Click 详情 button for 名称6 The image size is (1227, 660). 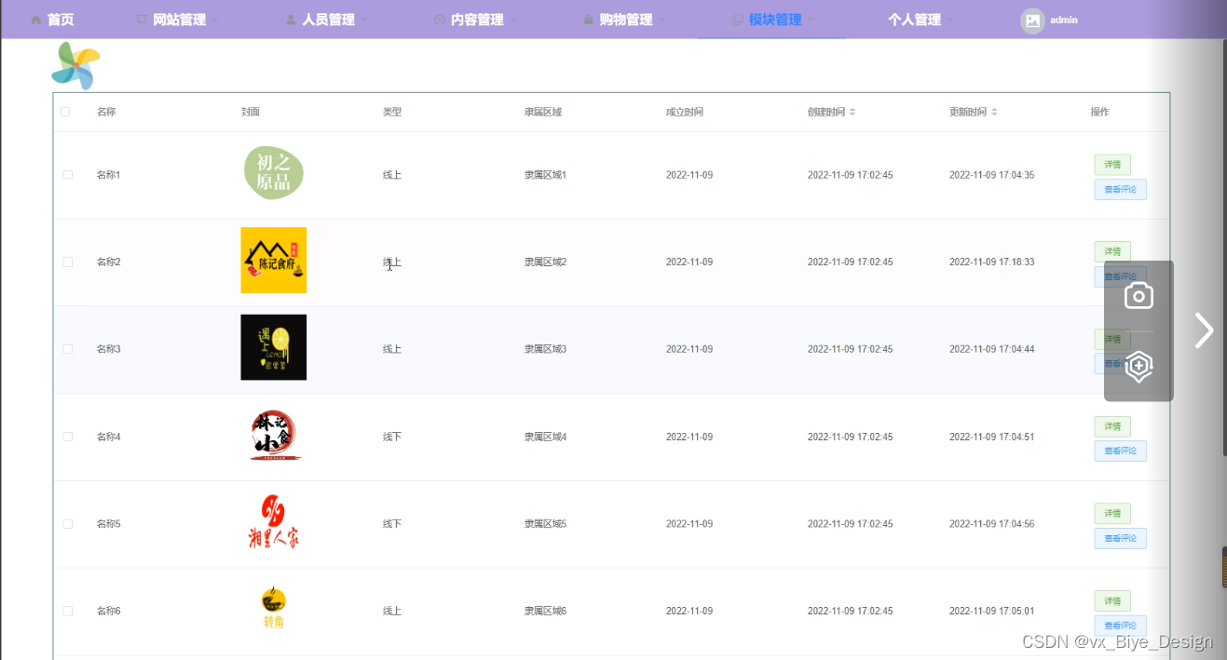pos(1112,600)
